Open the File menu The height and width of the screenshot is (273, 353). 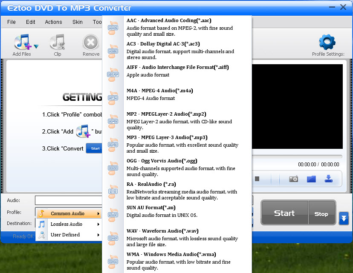coord(11,22)
